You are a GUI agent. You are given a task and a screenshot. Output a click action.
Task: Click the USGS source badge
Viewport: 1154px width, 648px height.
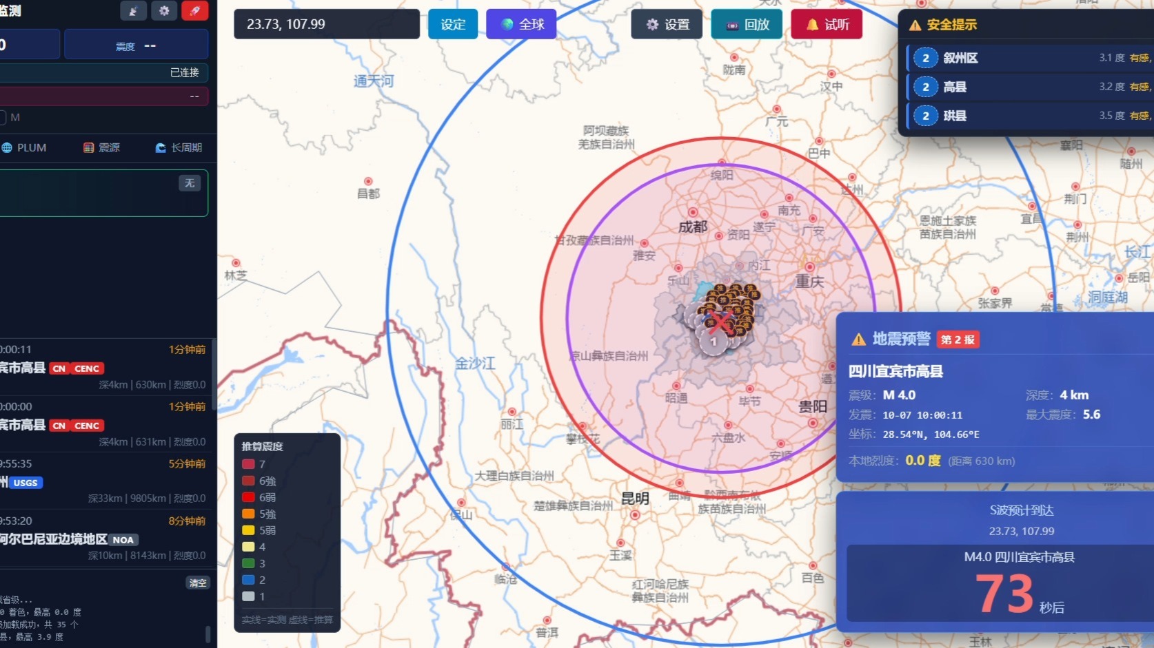coord(26,483)
